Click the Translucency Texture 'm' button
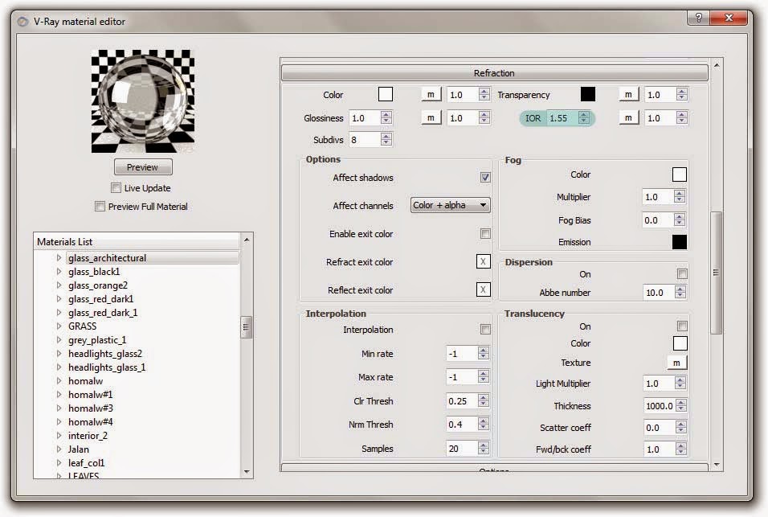Screen dimensions: 768x517 [677, 363]
